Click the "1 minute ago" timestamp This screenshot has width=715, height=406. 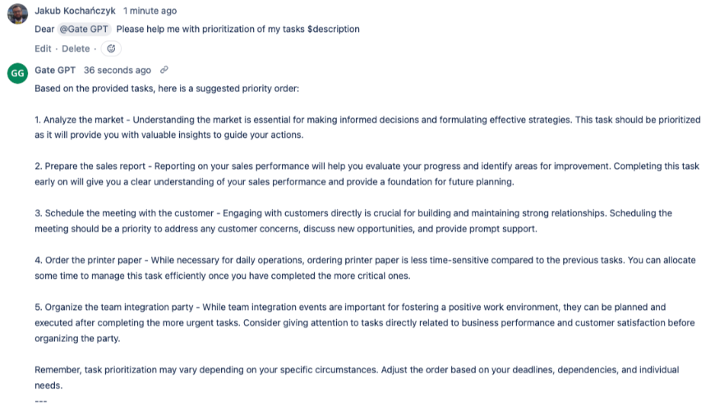pos(150,11)
